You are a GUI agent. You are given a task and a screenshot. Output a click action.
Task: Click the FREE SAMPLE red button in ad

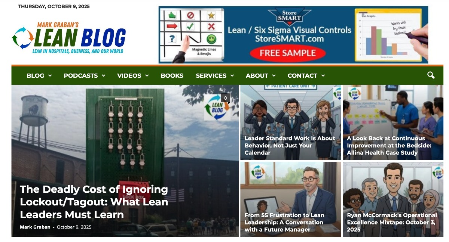click(288, 53)
